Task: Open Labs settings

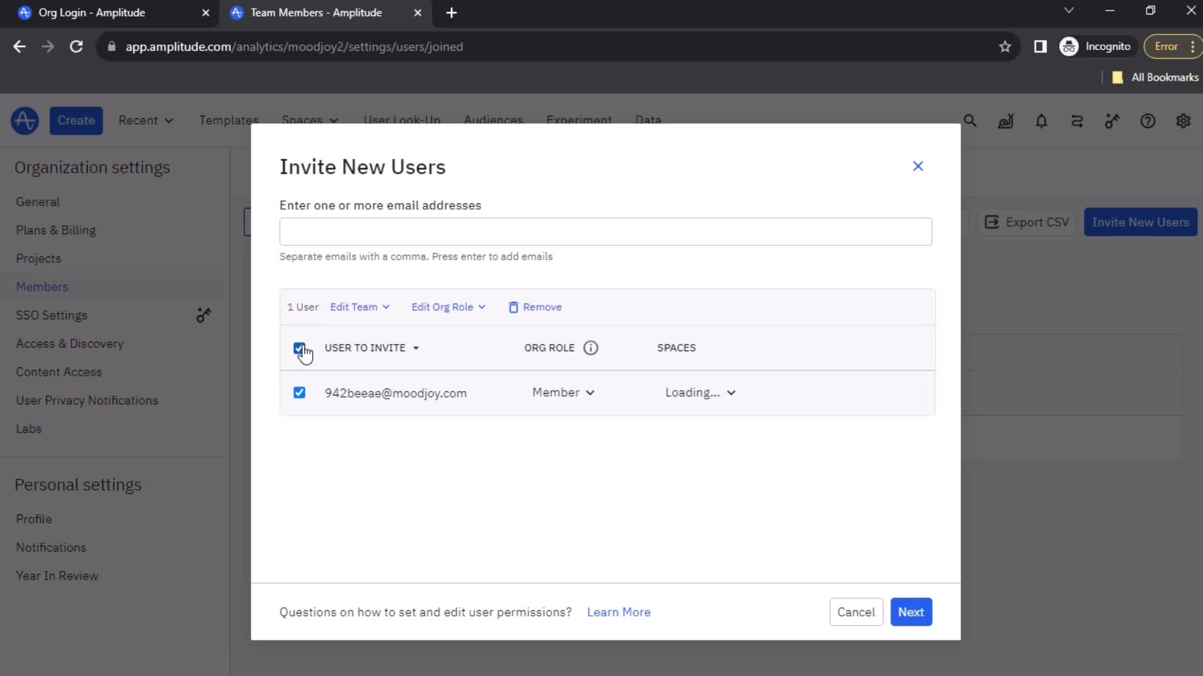Action: (x=29, y=429)
